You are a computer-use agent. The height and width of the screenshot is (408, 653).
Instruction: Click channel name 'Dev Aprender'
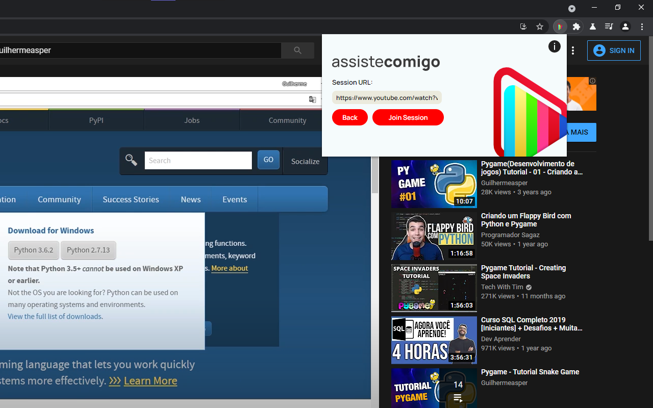(x=501, y=339)
